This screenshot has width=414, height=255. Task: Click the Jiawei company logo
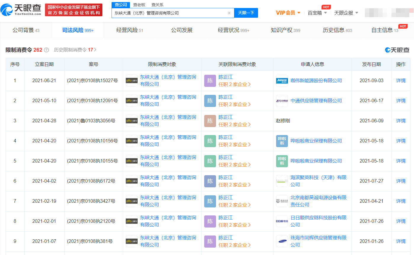(282, 81)
